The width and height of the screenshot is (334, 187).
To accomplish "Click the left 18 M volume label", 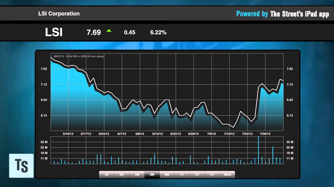I will click(44, 153).
